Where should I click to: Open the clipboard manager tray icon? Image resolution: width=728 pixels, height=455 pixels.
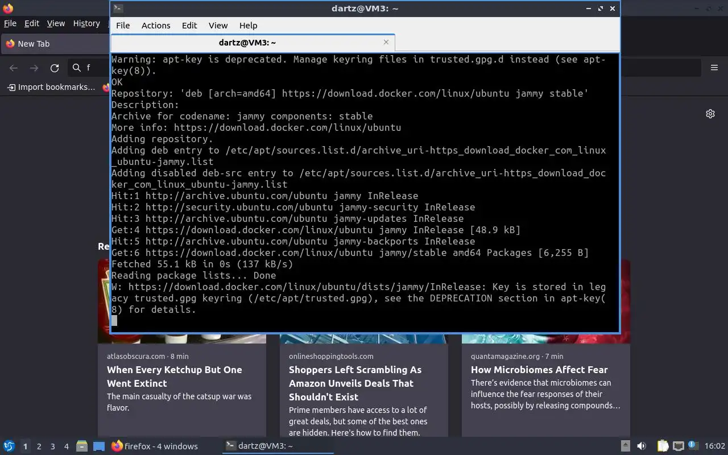(x=663, y=446)
